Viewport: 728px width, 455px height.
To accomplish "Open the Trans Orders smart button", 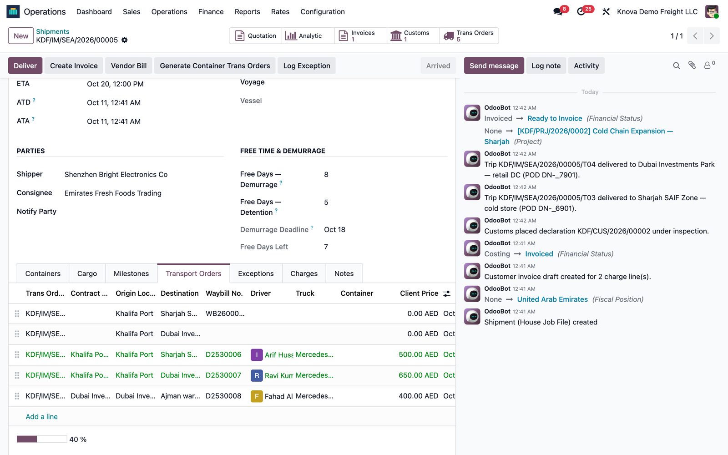I will [x=469, y=36].
